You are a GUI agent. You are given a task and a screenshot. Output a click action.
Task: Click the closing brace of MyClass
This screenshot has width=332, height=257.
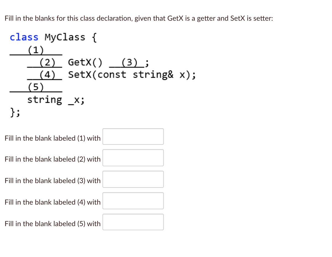[13, 112]
